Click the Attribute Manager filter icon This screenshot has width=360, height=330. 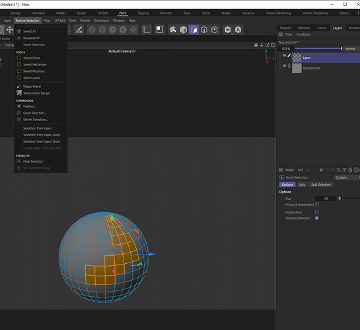pos(344,170)
